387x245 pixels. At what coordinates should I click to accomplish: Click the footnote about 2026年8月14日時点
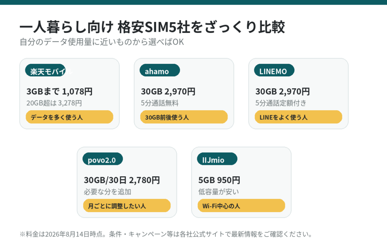pyautogui.click(x=166, y=234)
